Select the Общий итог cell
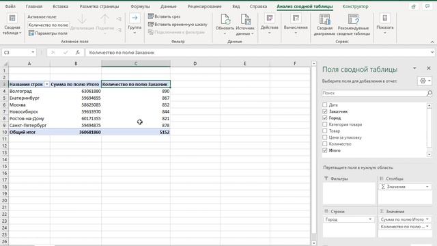Viewport: 437px width, 246px height. (x=29, y=132)
